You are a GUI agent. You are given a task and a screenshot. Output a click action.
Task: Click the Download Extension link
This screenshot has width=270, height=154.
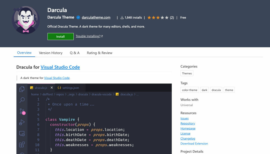pos(194,144)
